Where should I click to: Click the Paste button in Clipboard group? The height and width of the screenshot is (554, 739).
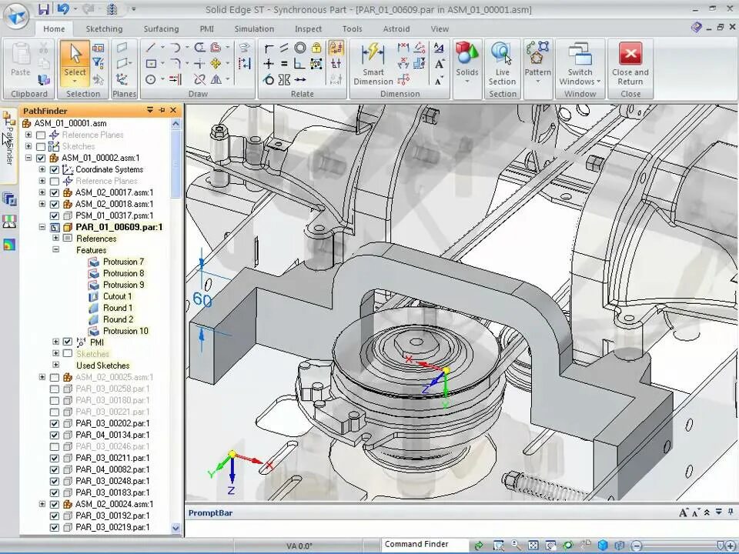tap(20, 59)
